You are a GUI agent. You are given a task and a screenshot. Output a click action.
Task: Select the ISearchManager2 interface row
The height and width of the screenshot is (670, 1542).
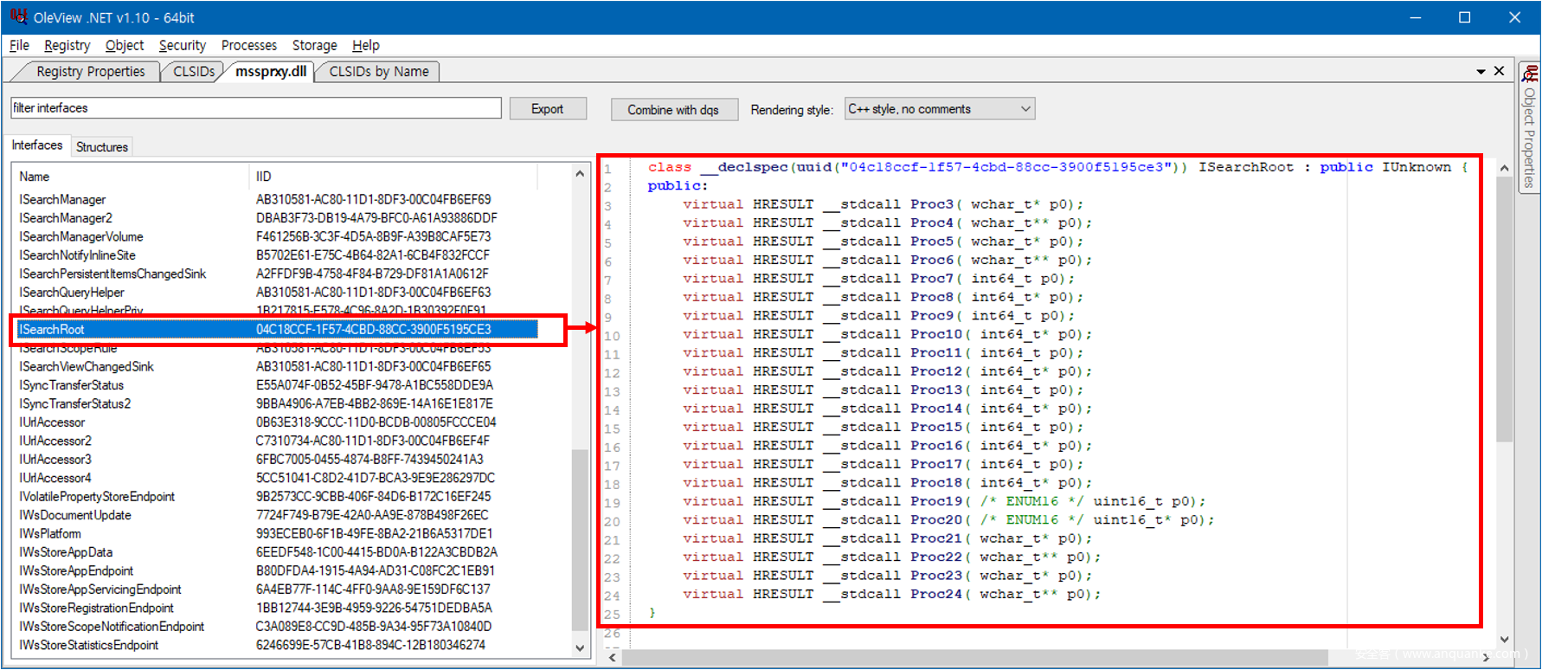tap(66, 218)
